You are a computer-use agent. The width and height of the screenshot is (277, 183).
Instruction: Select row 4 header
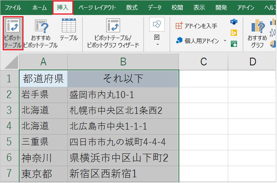[10, 126]
